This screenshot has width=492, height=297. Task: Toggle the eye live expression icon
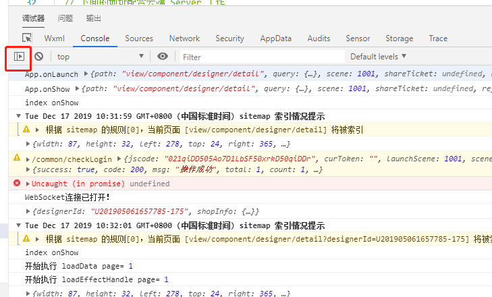coord(163,57)
